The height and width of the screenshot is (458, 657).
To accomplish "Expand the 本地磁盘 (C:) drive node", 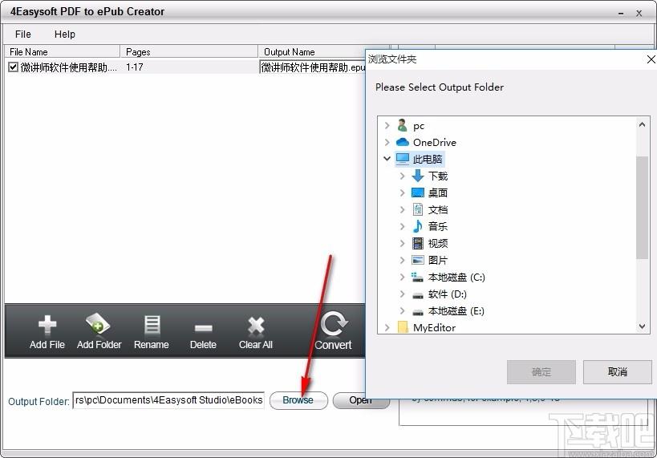I will [403, 278].
